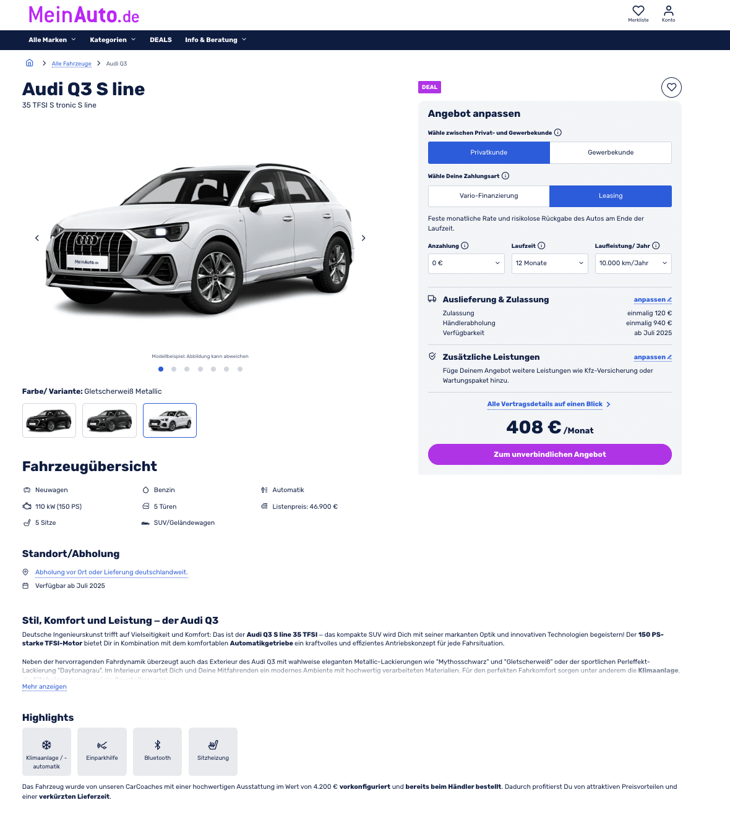
Task: Click Zum unverbindlichen Angebot button
Action: tap(550, 454)
